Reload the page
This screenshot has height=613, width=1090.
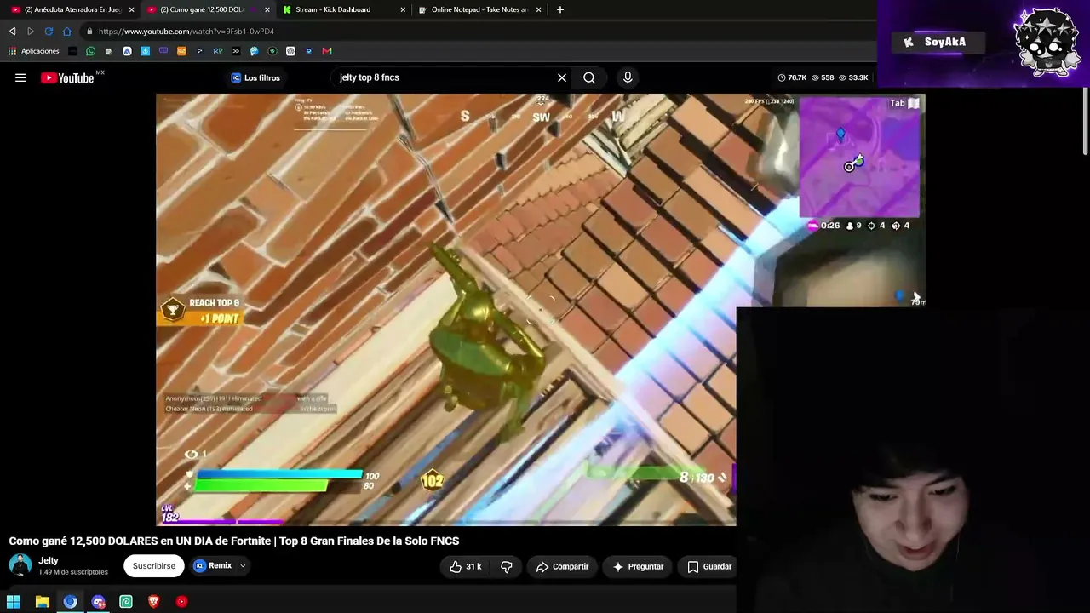click(x=49, y=32)
